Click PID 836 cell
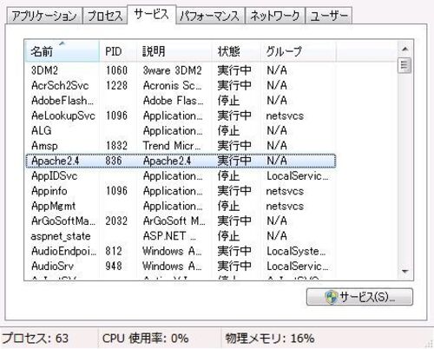This screenshot has height=349, width=434. point(114,161)
